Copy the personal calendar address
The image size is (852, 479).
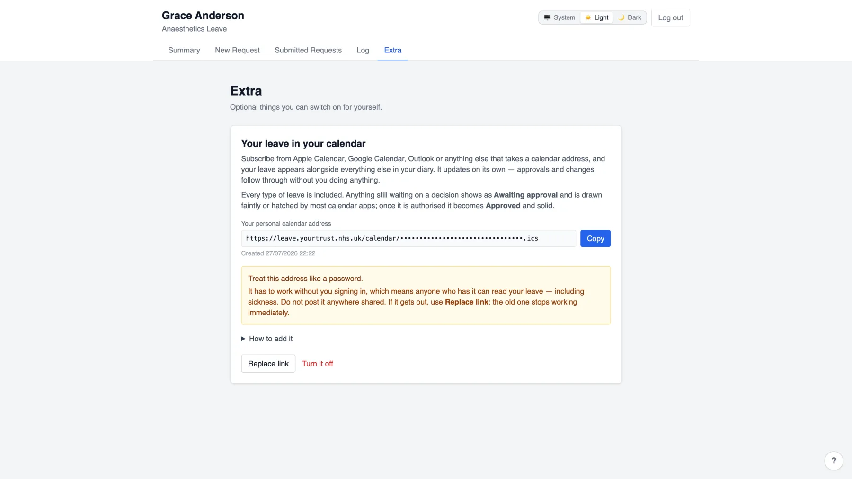pyautogui.click(x=595, y=238)
